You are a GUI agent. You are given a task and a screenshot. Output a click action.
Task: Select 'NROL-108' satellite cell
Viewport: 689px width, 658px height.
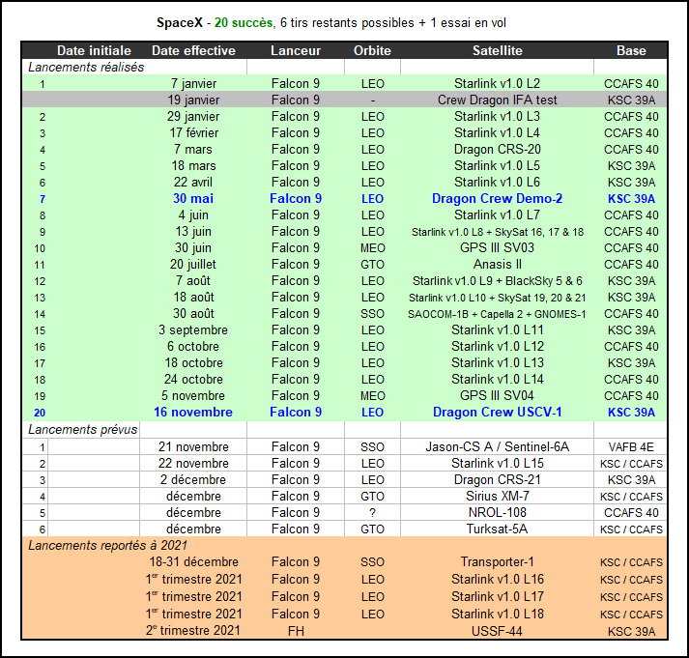pyautogui.click(x=497, y=512)
